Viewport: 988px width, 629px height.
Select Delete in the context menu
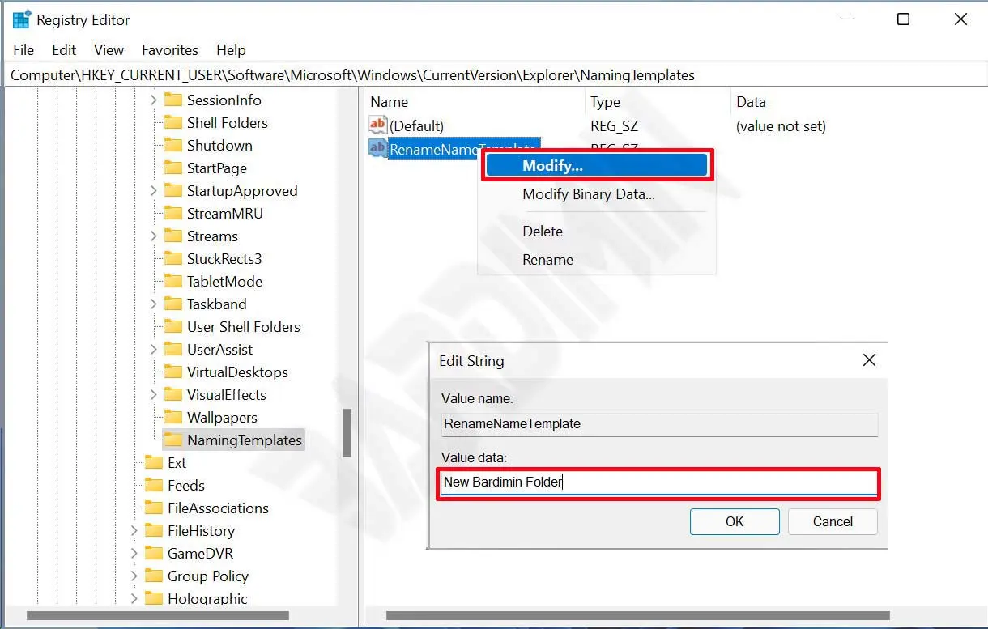[543, 231]
